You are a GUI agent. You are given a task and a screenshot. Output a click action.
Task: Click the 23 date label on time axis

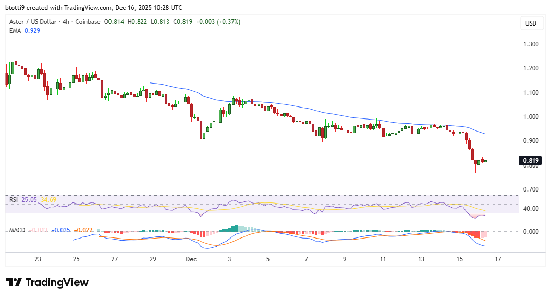point(38,259)
